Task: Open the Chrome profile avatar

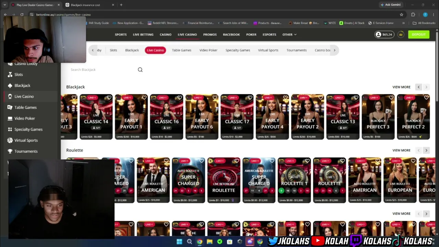Action: pyautogui.click(x=425, y=15)
